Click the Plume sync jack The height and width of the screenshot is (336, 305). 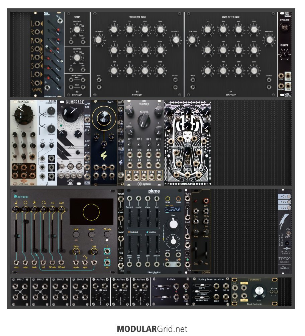tap(168, 254)
